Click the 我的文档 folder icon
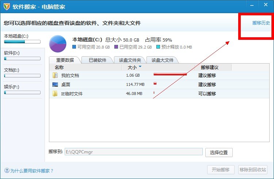The height and width of the screenshot is (179, 274). pyautogui.click(x=55, y=75)
